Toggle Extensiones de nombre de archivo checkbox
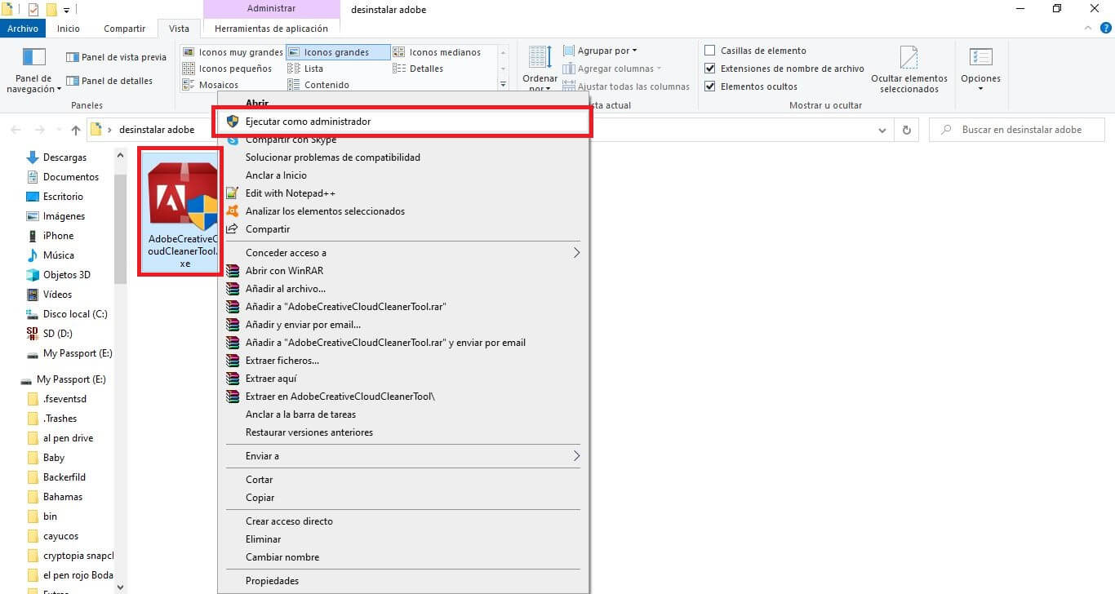 709,69
